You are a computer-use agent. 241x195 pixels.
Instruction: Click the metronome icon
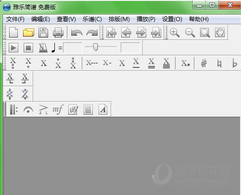(x=43, y=48)
